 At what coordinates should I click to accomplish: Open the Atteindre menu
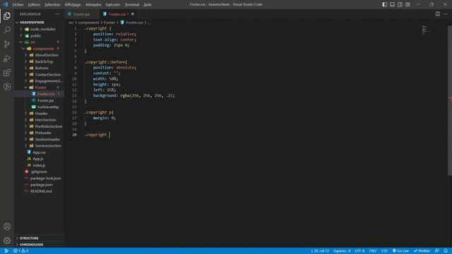pyautogui.click(x=93, y=5)
